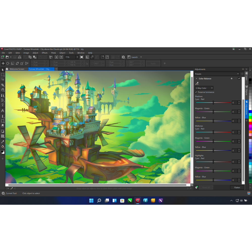Screen dimensions: 252x252
Task: Select the Pick tool in the toolbox
Action: coord(3,70)
